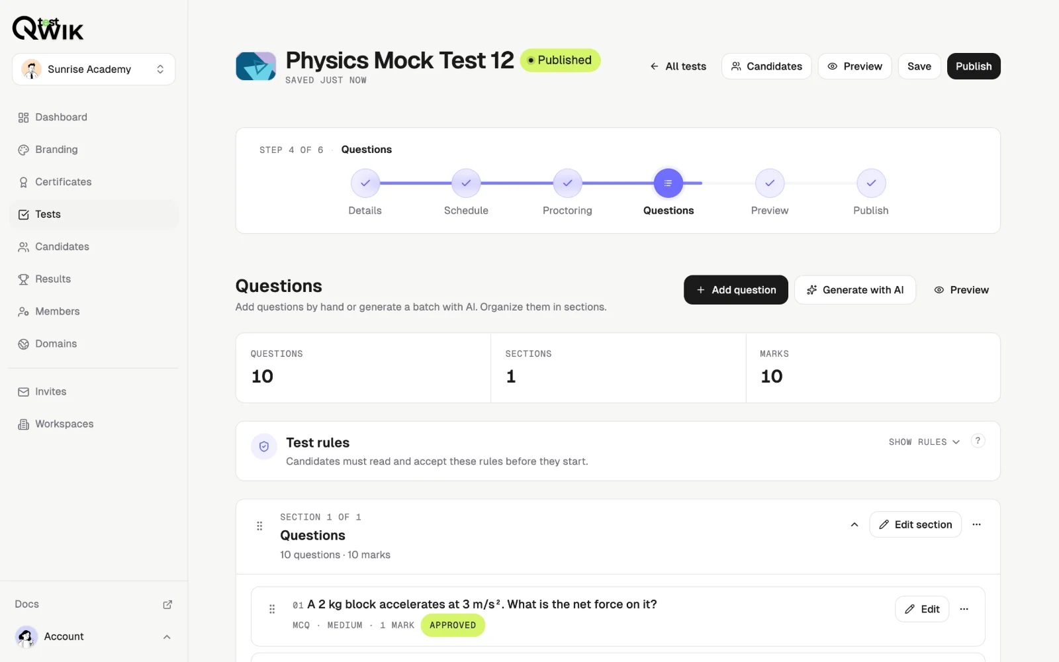Go back to All tests
The image size is (1059, 662).
[678, 66]
